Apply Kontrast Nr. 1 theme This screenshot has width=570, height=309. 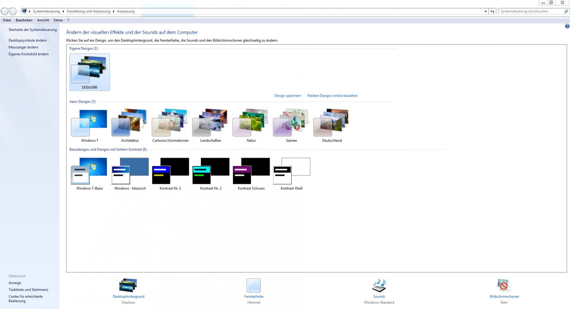click(x=170, y=174)
